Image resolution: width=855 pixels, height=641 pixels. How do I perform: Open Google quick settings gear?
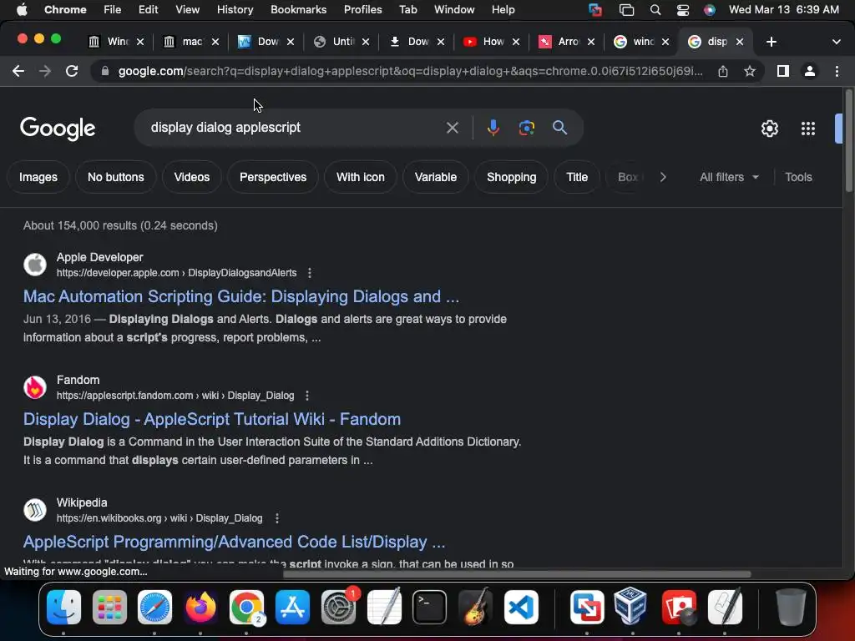(769, 129)
